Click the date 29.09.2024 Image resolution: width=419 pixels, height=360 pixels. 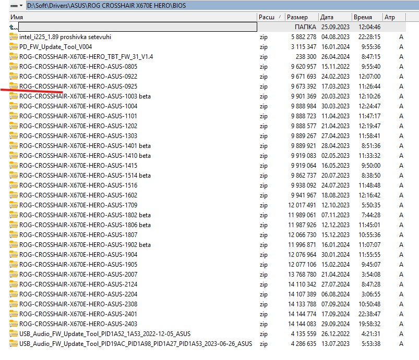(x=336, y=324)
